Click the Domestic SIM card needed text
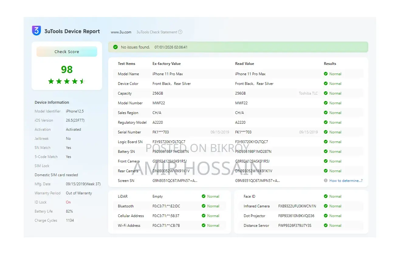The image size is (395, 255). tap(56, 175)
